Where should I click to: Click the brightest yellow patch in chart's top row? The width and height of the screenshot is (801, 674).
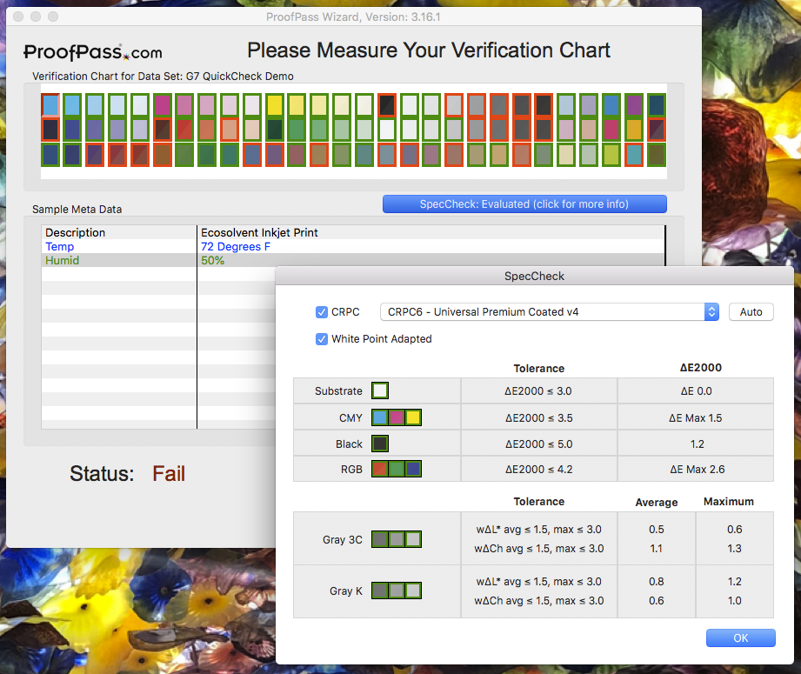point(274,105)
